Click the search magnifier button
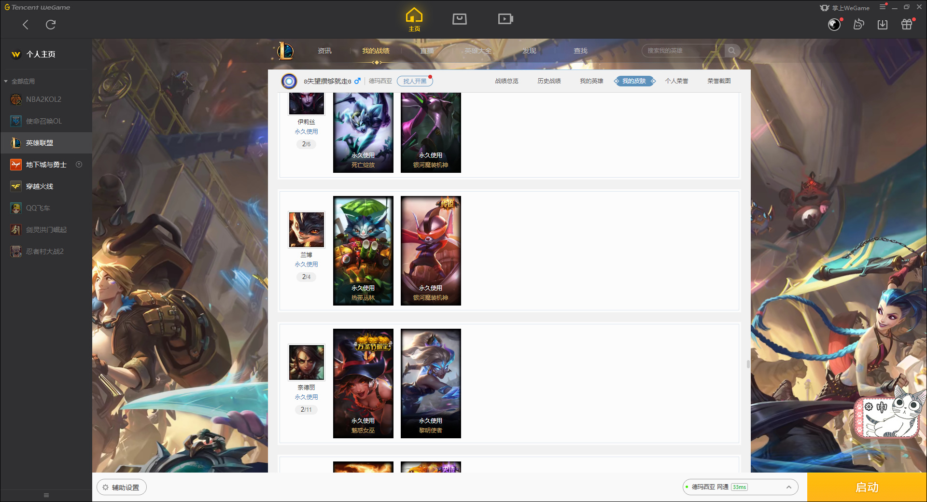This screenshot has height=502, width=927. (732, 51)
